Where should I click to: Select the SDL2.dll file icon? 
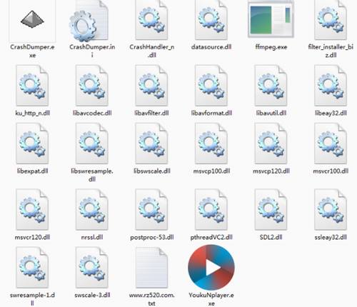[271, 210]
